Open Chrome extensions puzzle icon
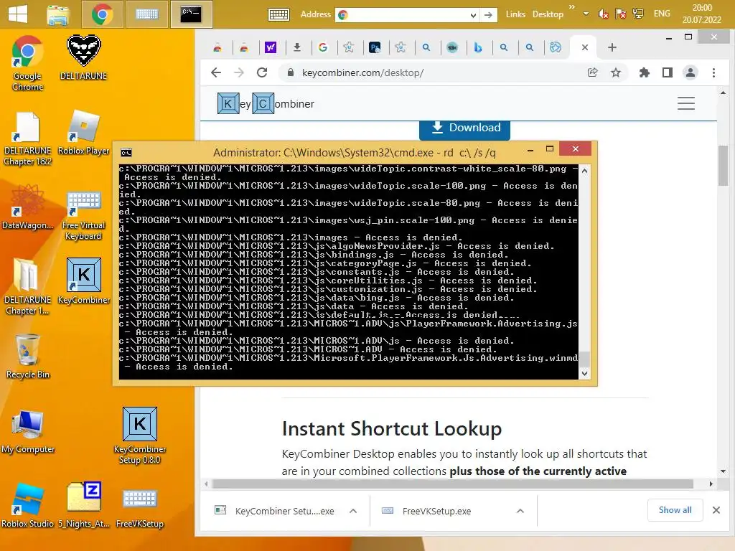The height and width of the screenshot is (551, 735). 645,72
